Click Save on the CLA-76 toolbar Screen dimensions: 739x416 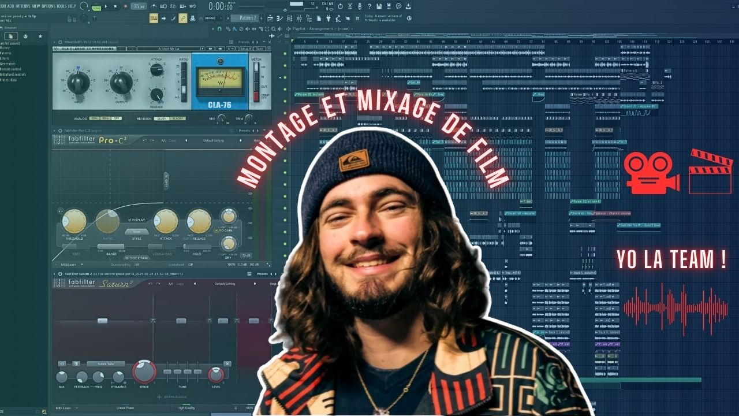coord(260,49)
